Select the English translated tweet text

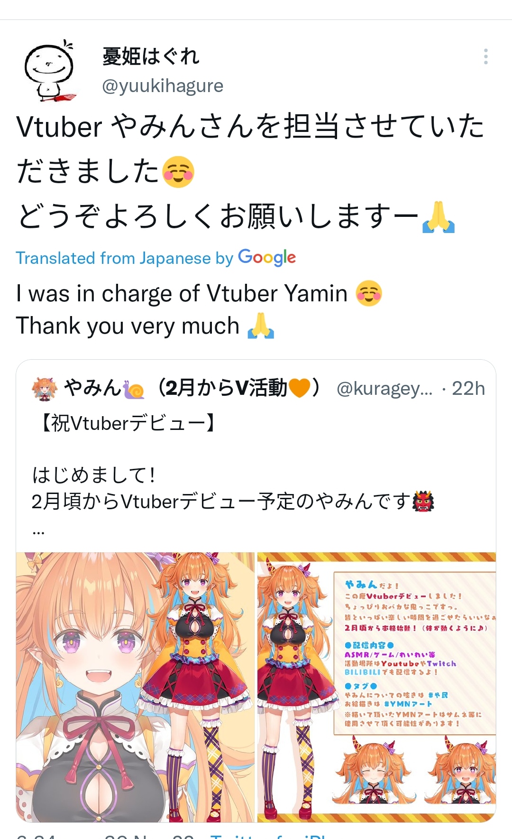coord(199,309)
